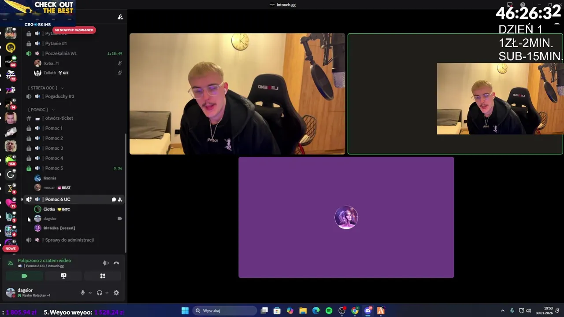Join Poczekalnia WL voice channel
Viewport: 564px width, 317px height.
(x=74, y=53)
